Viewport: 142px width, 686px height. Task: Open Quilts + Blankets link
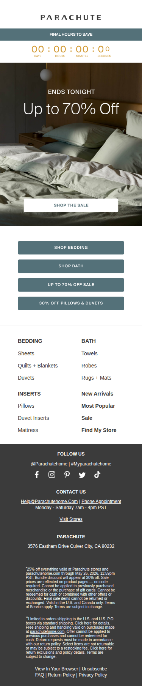click(38, 366)
